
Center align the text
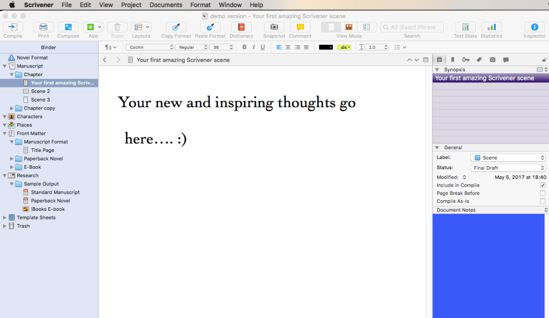[288, 47]
